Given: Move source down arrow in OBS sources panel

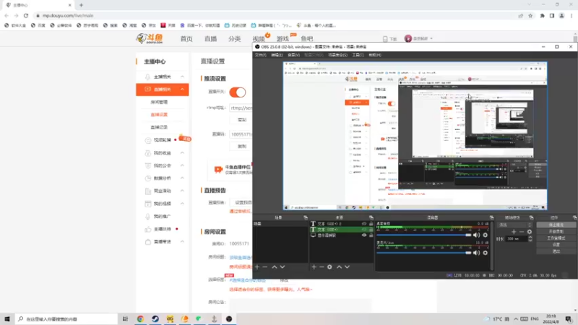Looking at the screenshot, I should (x=347, y=266).
